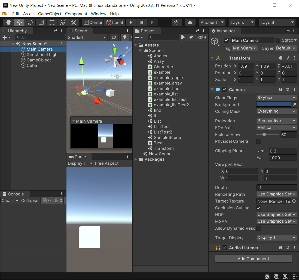
Task: Click the Scene orientation gizmo
Action: pyautogui.click(x=115, y=58)
